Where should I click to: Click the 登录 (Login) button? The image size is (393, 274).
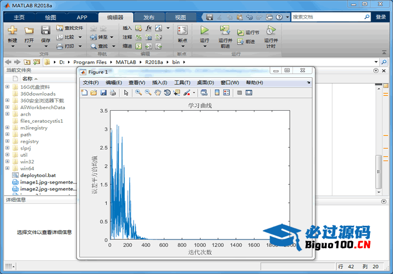381,17
